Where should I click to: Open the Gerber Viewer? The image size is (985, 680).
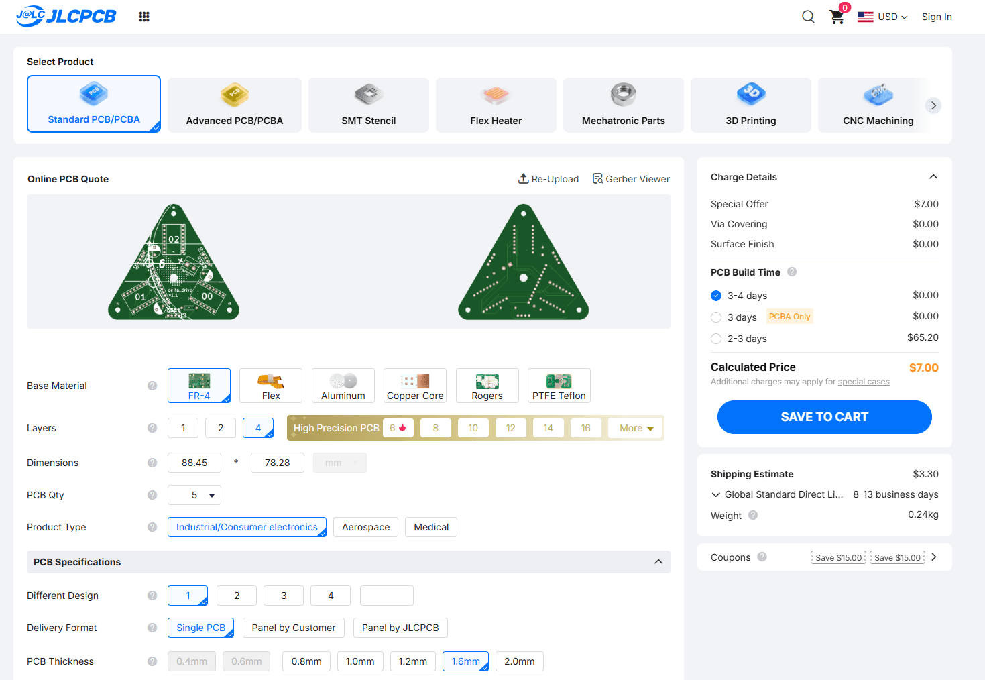pyautogui.click(x=631, y=179)
